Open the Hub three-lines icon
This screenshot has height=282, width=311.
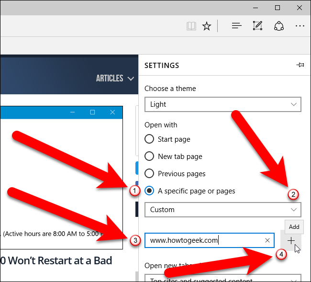[x=237, y=26]
